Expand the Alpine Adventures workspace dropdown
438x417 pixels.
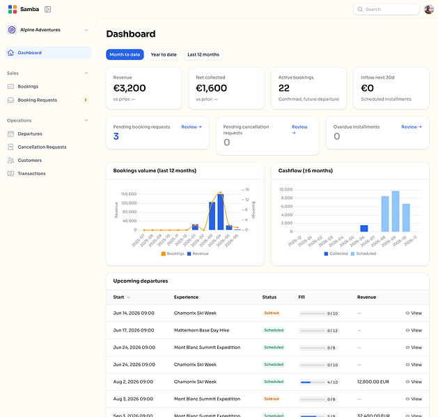86,30
